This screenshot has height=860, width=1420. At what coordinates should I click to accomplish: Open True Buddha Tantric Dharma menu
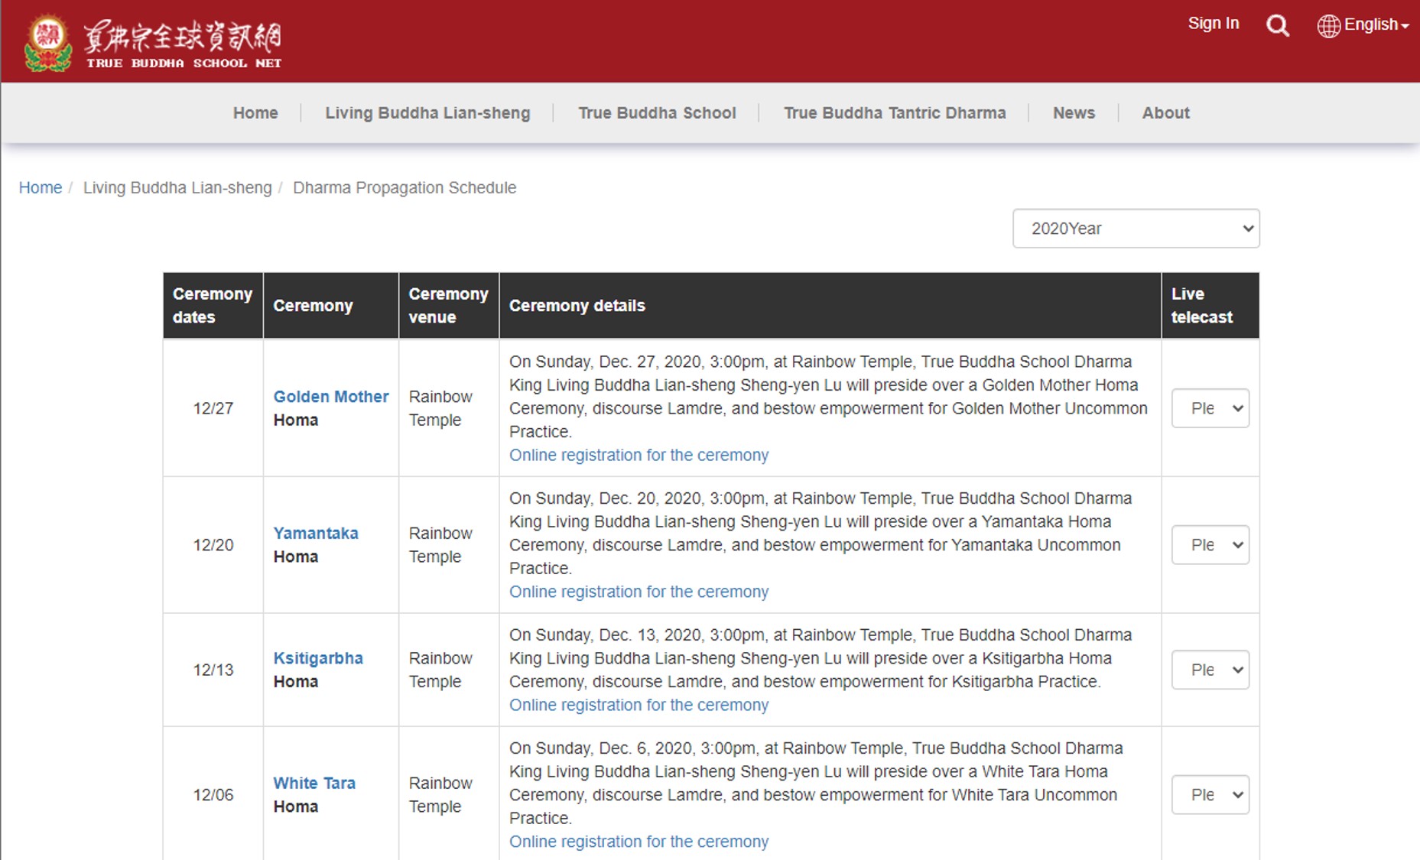[x=895, y=113]
